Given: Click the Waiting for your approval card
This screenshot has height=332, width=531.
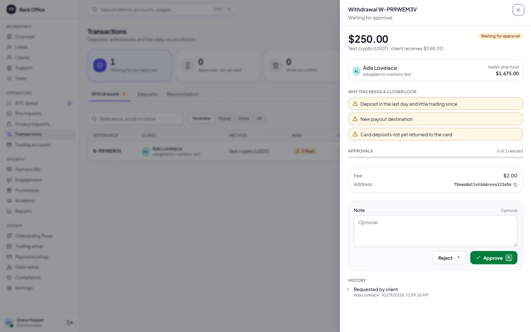Looking at the screenshot, I should (x=130, y=65).
